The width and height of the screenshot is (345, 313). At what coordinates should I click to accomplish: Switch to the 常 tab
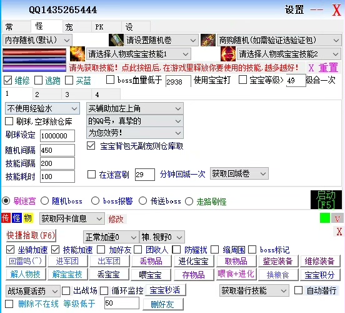[x=16, y=27]
